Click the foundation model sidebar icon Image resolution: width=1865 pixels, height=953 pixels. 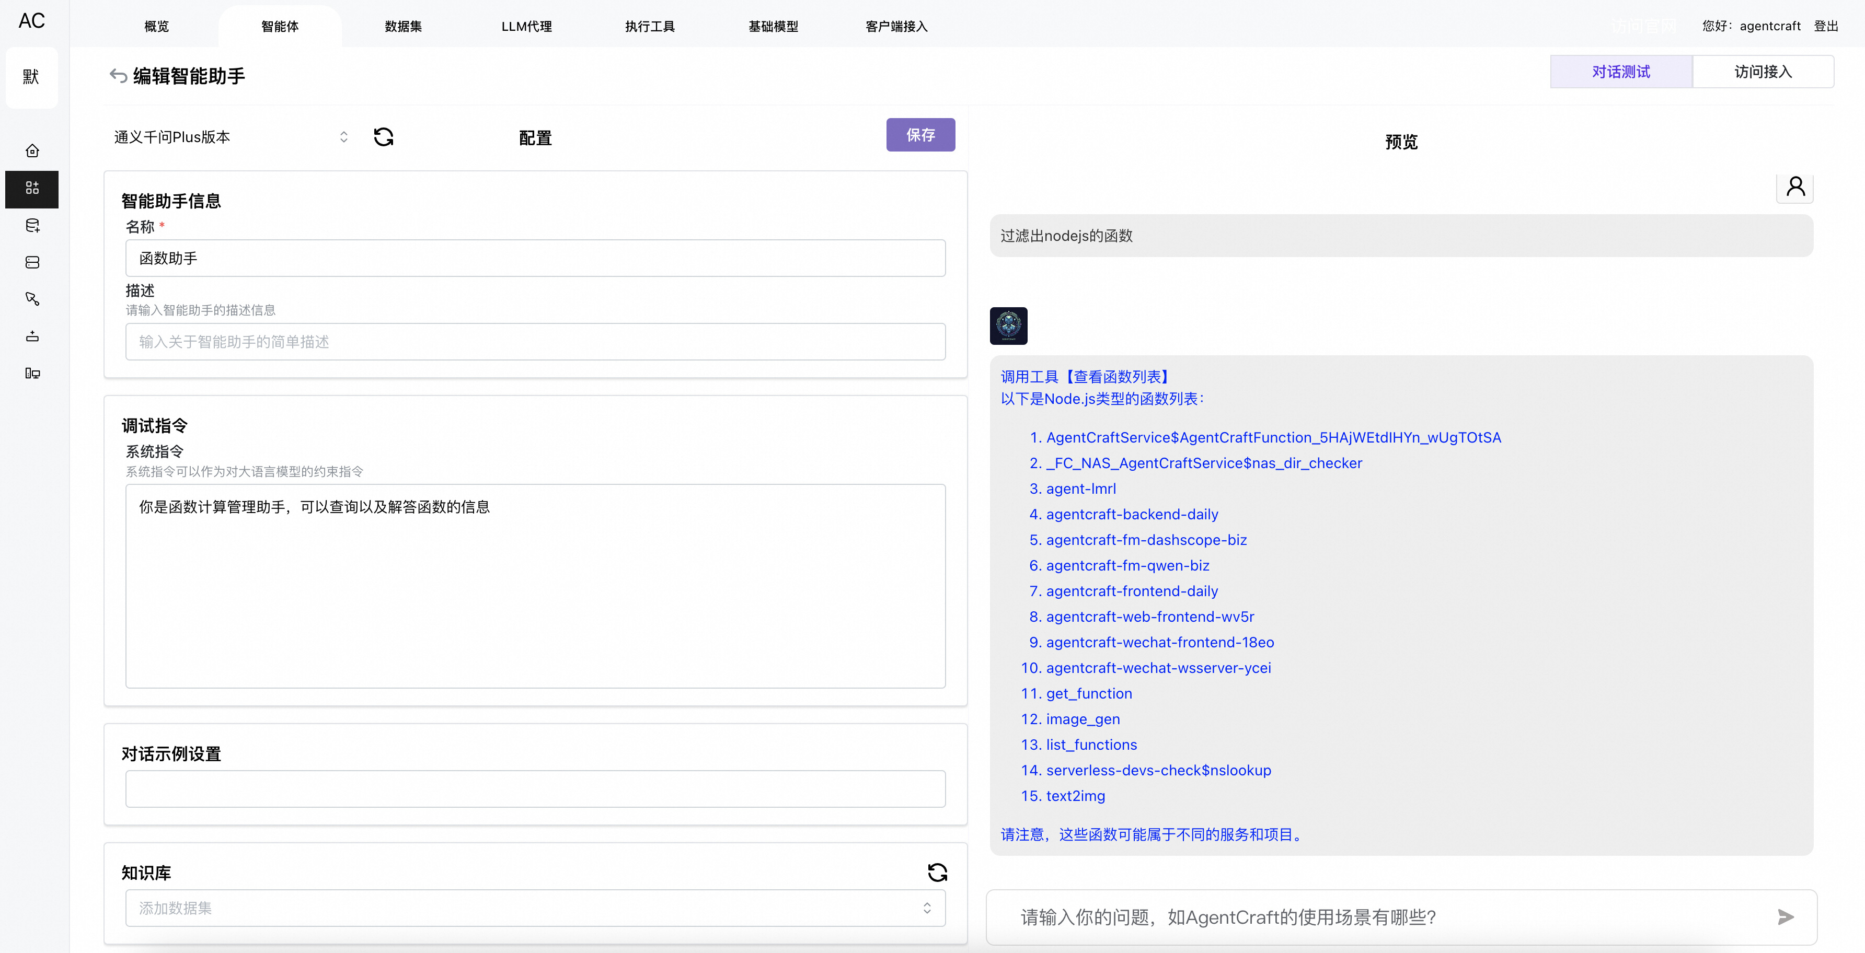click(32, 336)
